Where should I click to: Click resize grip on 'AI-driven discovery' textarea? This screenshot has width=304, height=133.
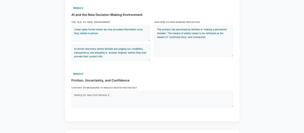pos(149,60)
